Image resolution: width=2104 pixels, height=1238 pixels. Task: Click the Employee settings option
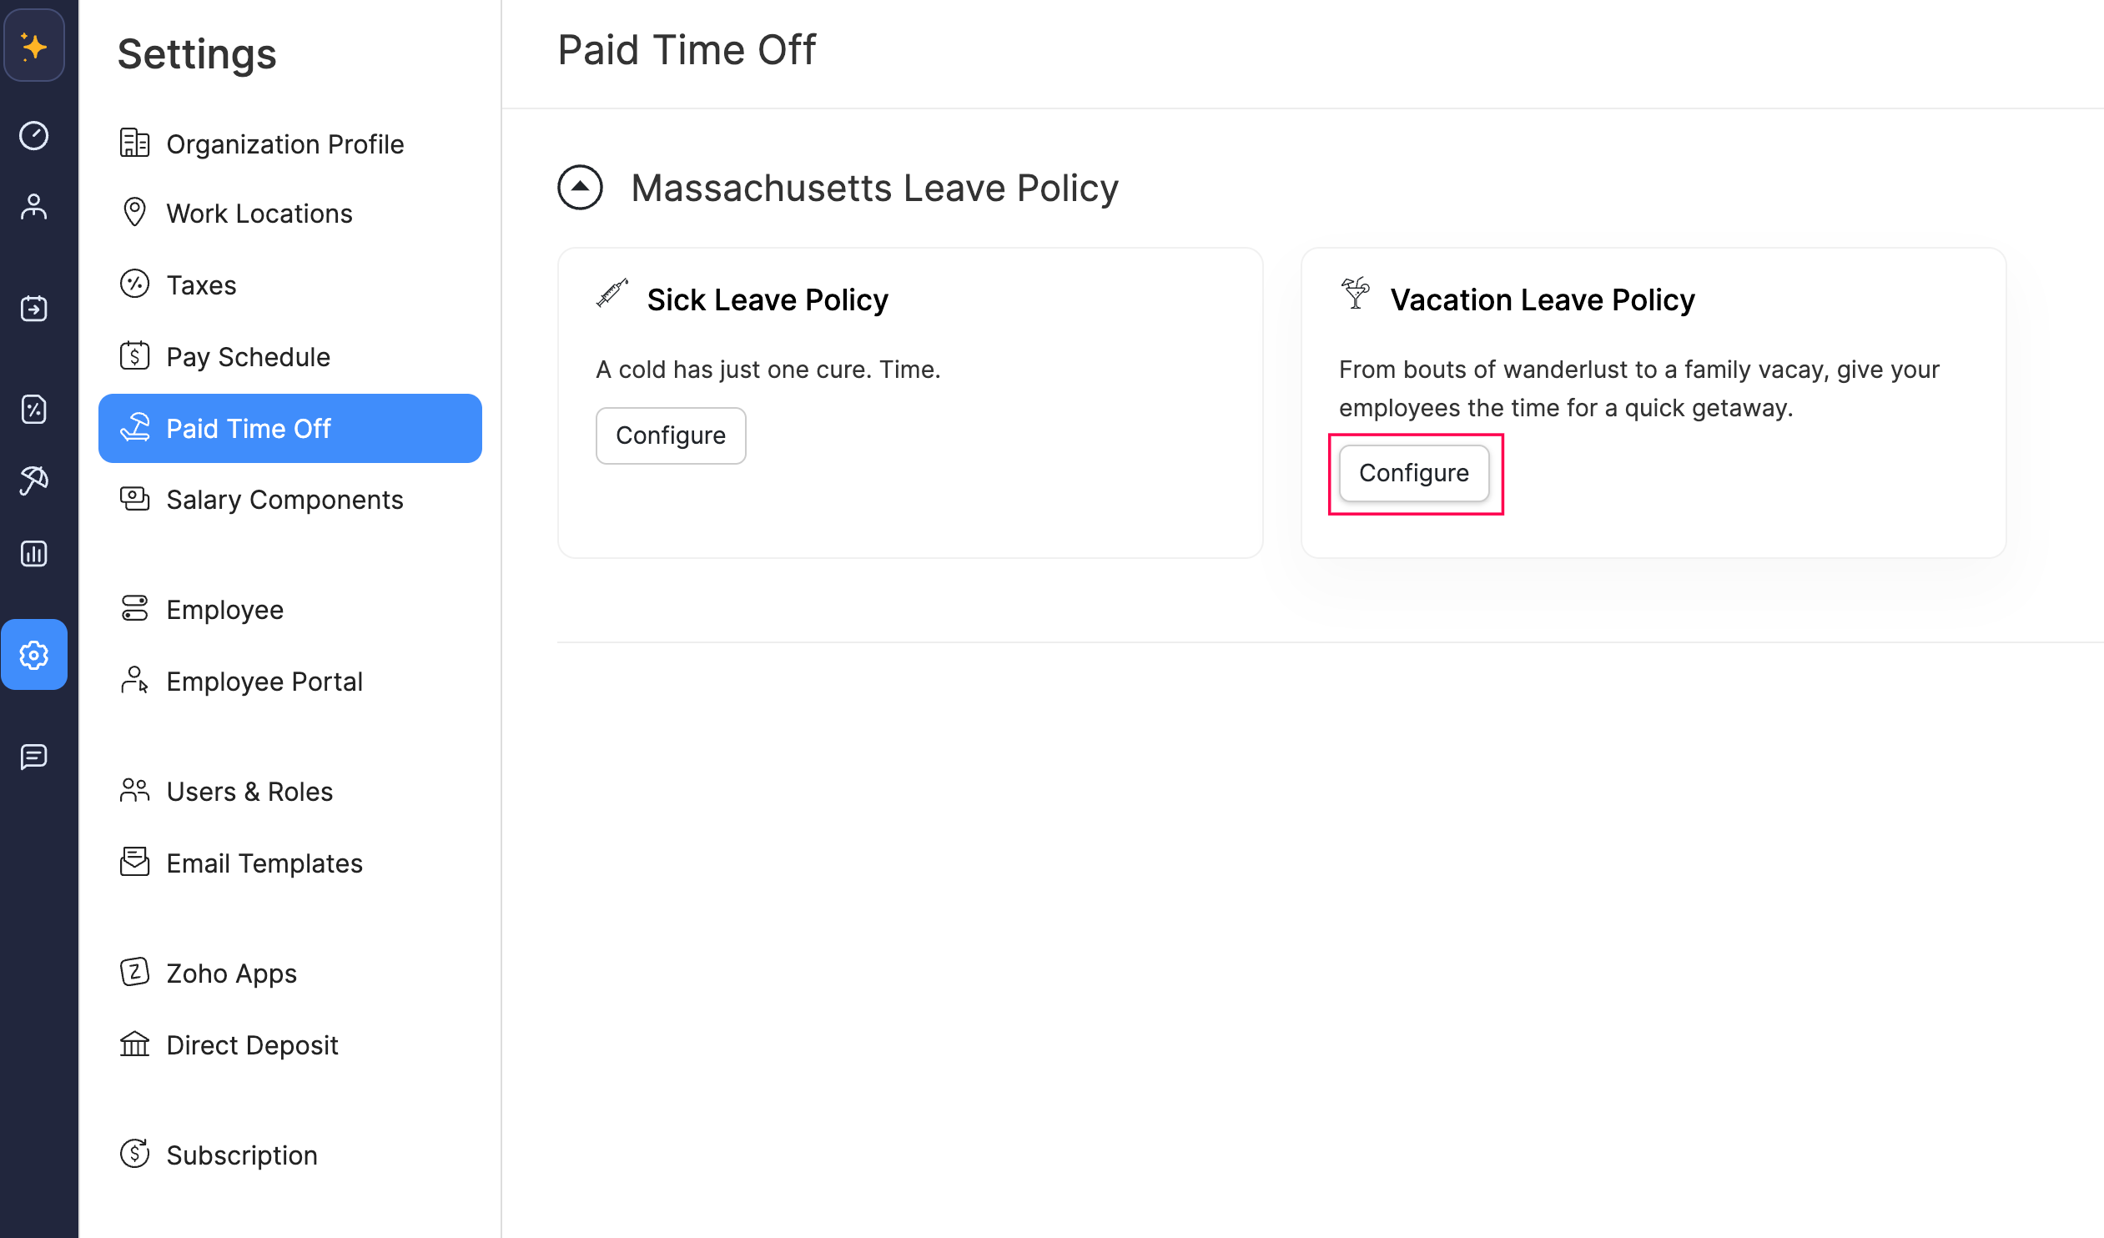point(224,609)
